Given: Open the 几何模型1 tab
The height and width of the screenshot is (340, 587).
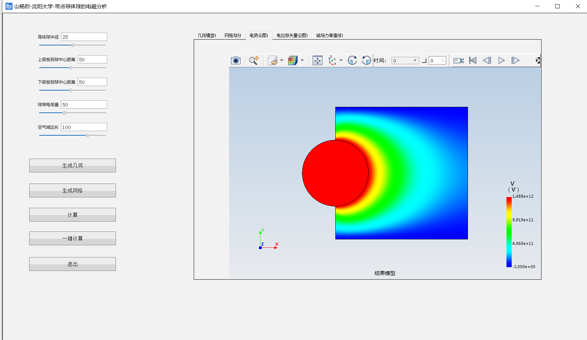Looking at the screenshot, I should pos(207,35).
